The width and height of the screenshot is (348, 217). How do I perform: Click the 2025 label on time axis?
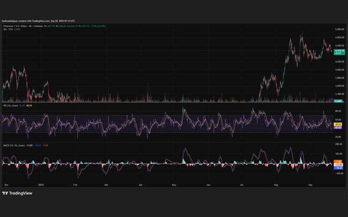(41, 185)
